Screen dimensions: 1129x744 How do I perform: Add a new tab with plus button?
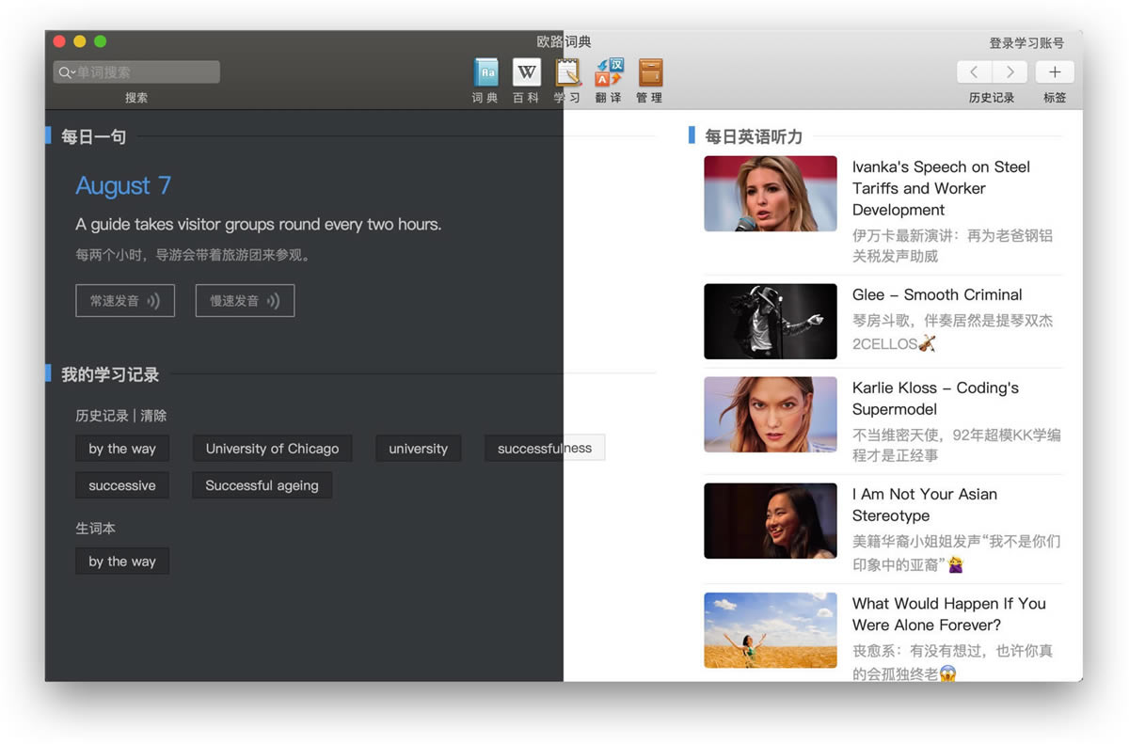[x=1055, y=72]
